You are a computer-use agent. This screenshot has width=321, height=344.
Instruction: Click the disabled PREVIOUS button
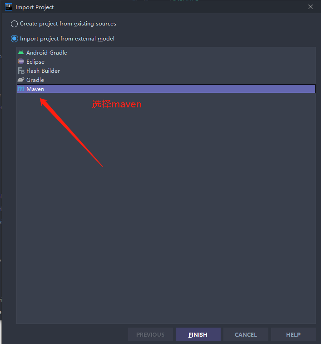coord(150,334)
